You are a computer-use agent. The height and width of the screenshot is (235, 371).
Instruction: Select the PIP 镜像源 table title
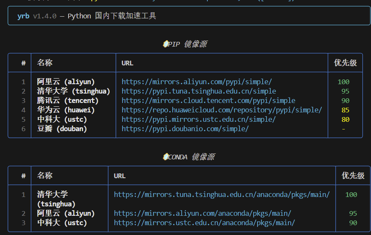[x=188, y=44]
